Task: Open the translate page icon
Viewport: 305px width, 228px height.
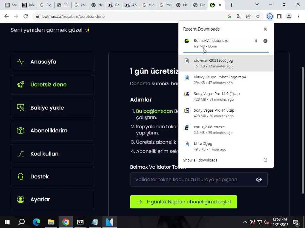Action: click(239, 17)
